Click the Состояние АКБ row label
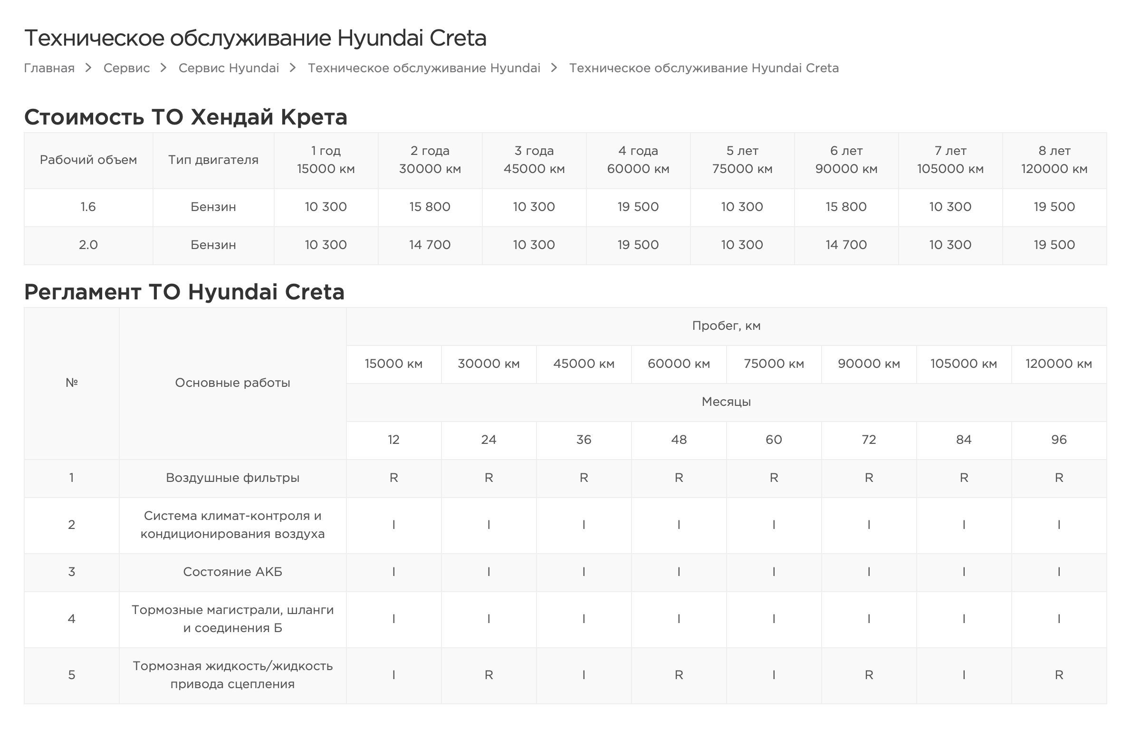Viewport: 1131px width, 739px height. 233,572
